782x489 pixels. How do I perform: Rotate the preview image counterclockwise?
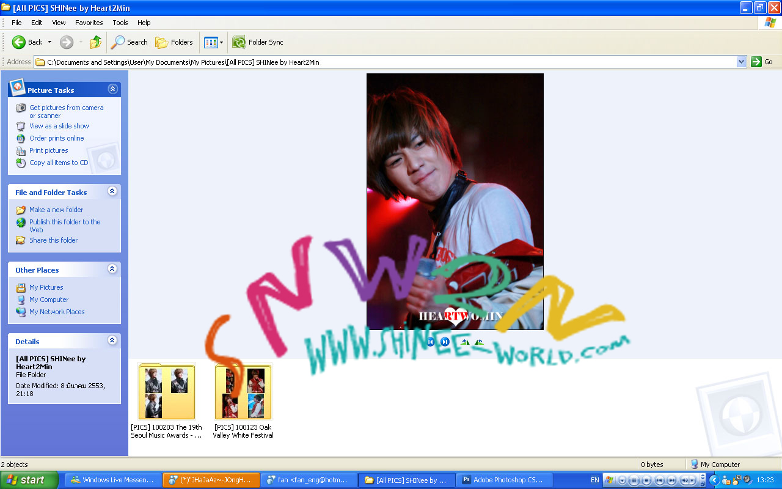click(x=479, y=342)
